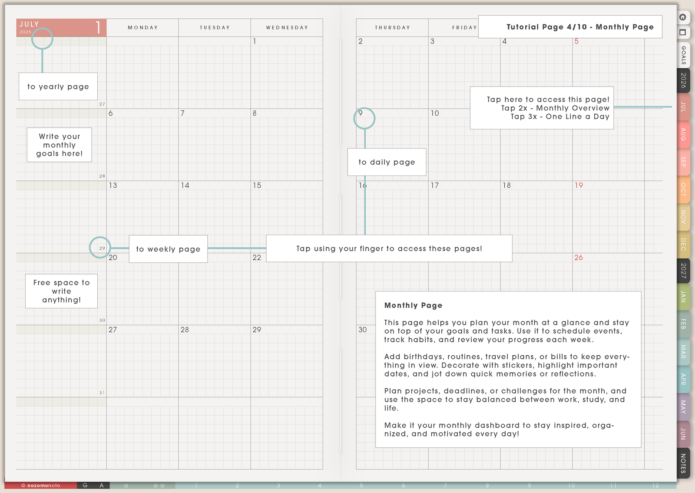Open the FEB month tab

[x=683, y=324]
